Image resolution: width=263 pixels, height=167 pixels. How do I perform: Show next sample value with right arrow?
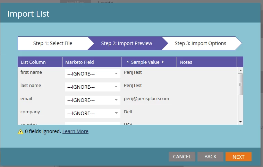pos(163,62)
